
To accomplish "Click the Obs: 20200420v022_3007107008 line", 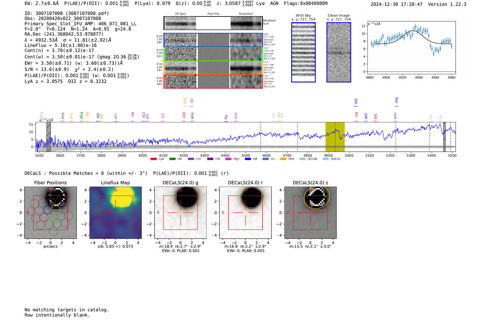I will (x=63, y=19).
